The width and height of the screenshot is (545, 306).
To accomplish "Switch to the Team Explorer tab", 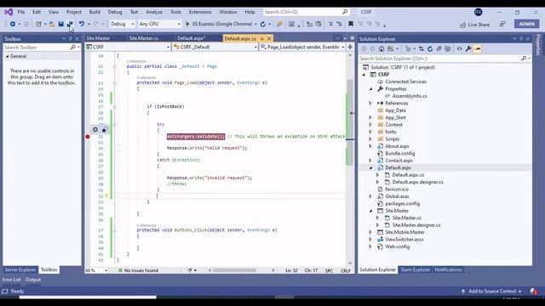I will point(415,269).
